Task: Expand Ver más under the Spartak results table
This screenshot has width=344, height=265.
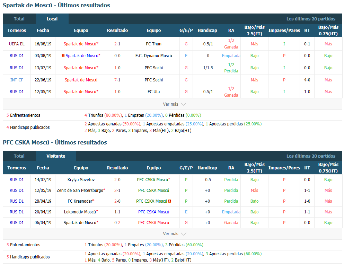Action: click(174, 104)
